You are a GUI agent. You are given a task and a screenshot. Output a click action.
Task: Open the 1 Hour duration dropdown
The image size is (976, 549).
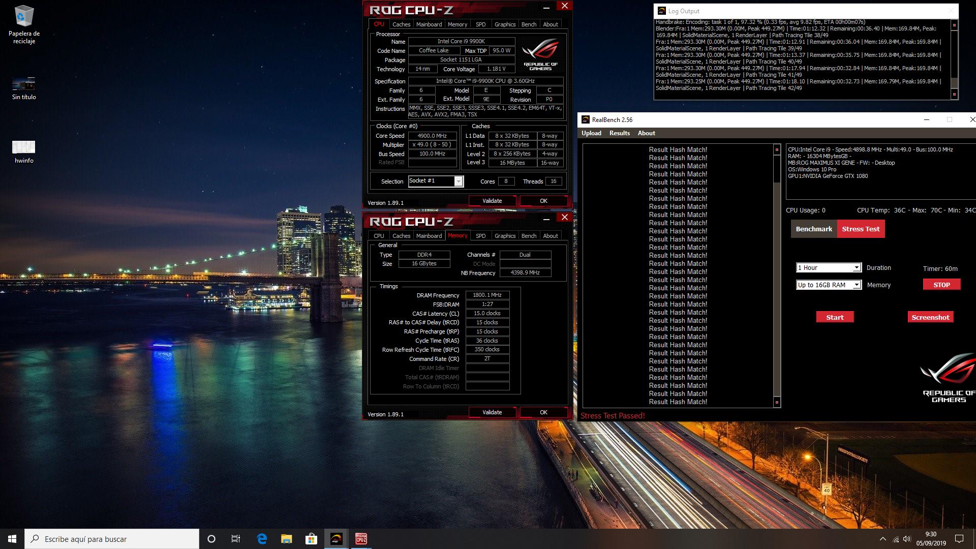(x=856, y=268)
